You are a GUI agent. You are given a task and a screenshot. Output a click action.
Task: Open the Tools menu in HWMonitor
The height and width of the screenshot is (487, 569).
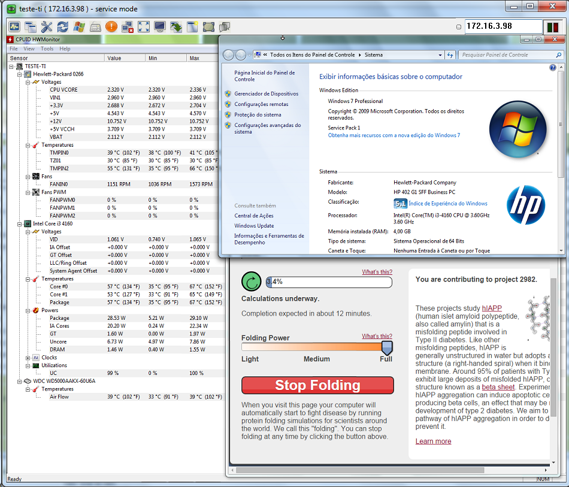click(47, 49)
